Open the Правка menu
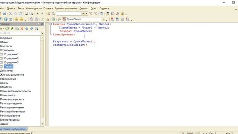Screen dimensions: 238x134 click(11, 9)
